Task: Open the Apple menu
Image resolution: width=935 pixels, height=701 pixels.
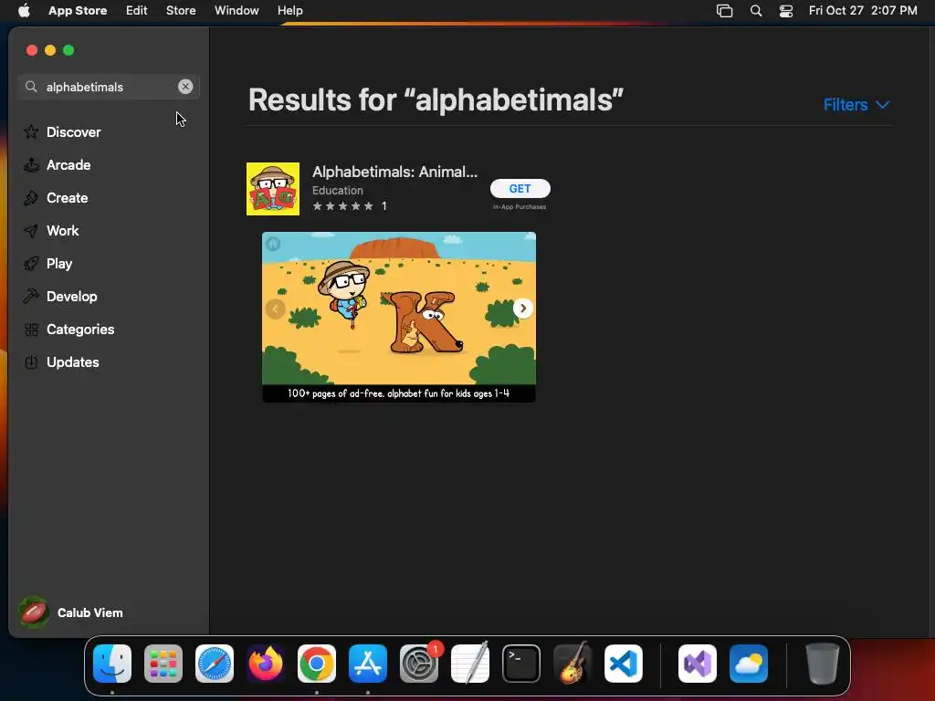Action: (x=24, y=10)
